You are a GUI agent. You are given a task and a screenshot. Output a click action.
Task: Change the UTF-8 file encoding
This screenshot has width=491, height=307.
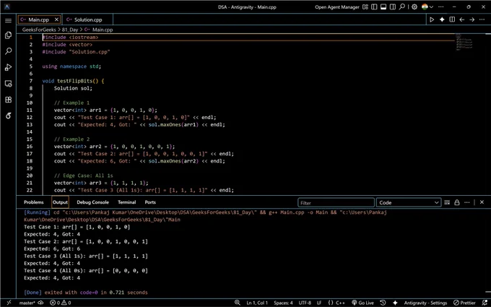(x=305, y=303)
